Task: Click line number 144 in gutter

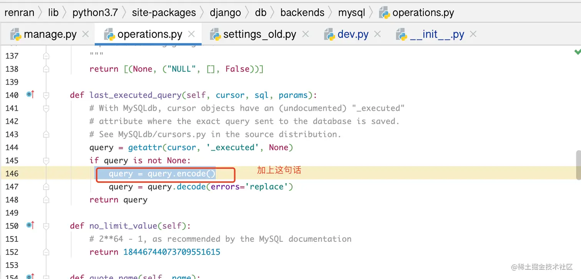Action: pyautogui.click(x=12, y=148)
